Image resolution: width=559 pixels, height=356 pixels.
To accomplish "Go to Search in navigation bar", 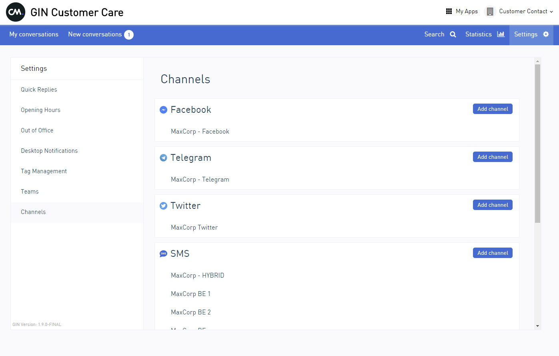I will [440, 34].
